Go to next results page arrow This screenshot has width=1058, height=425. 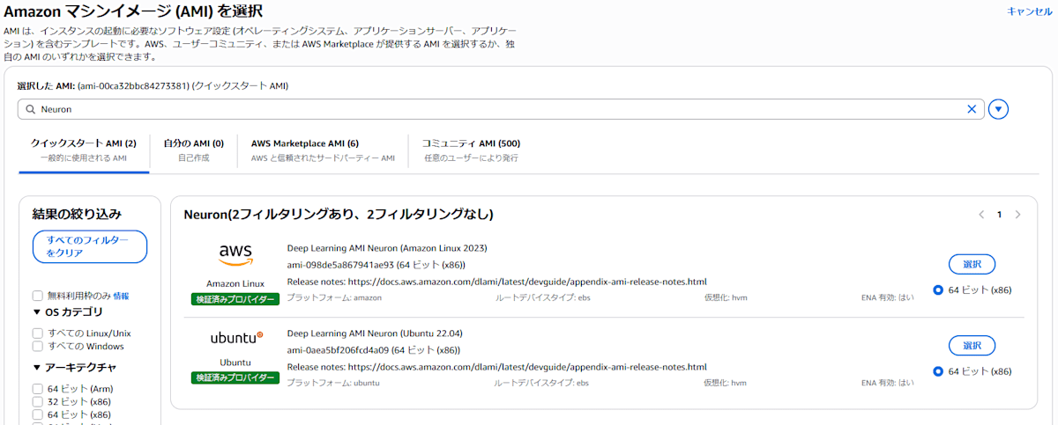point(1017,214)
